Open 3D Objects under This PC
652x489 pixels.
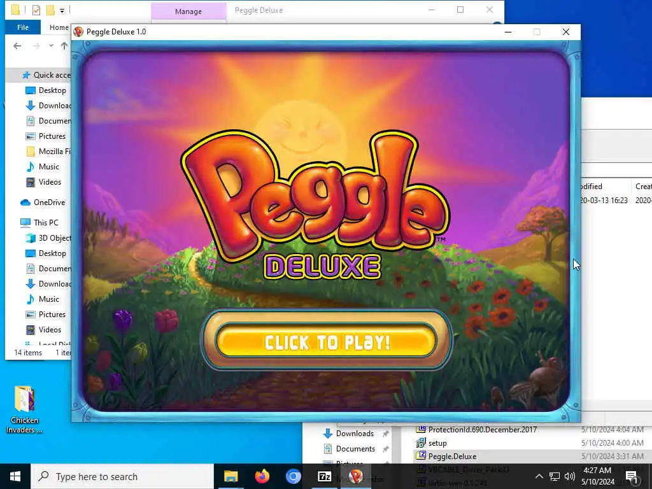(48, 238)
